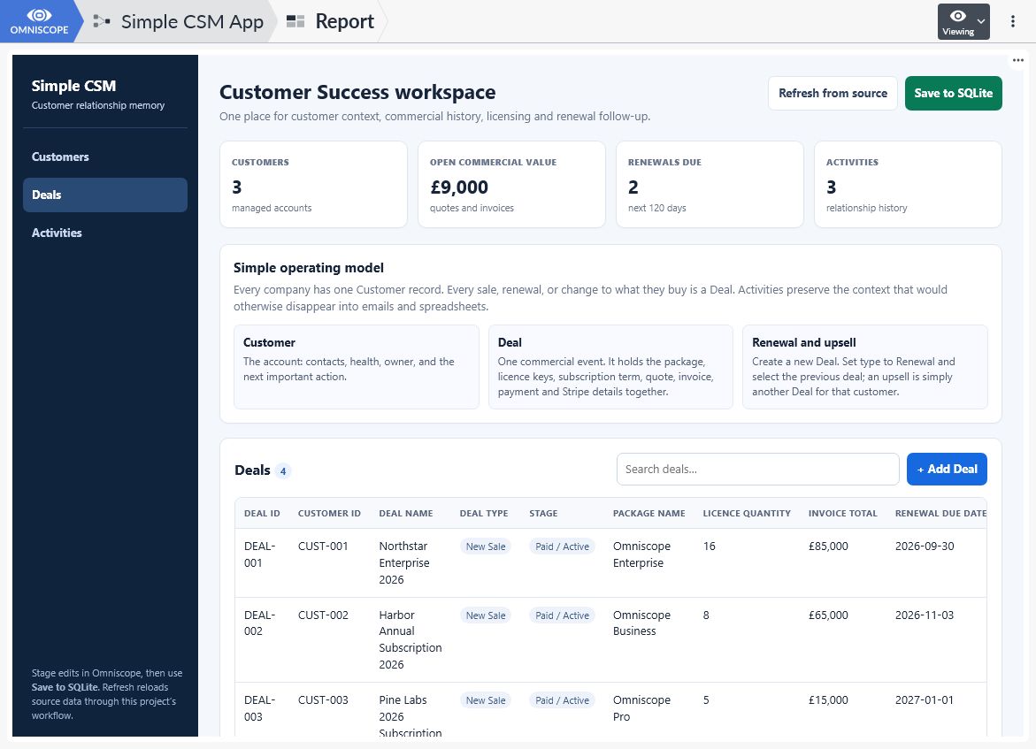
Task: Sort by the DEAL TYPE column header
Action: pyautogui.click(x=484, y=513)
